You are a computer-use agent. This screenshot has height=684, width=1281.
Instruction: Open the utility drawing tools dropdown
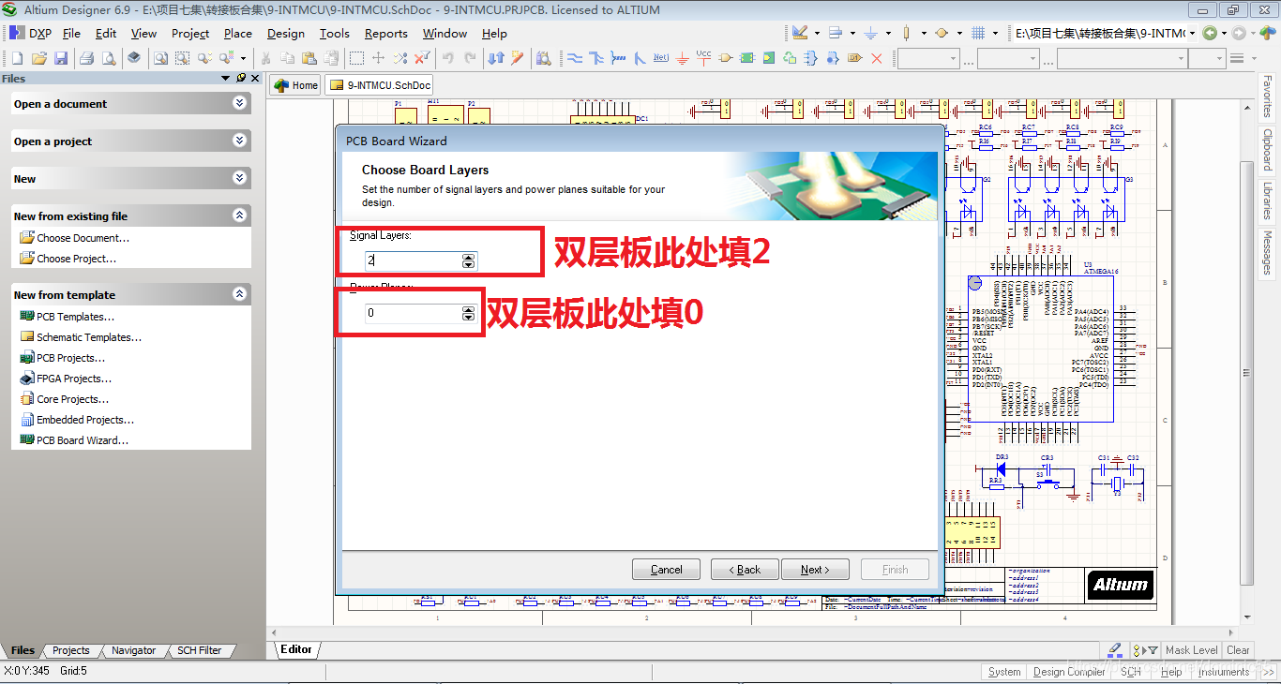817,33
